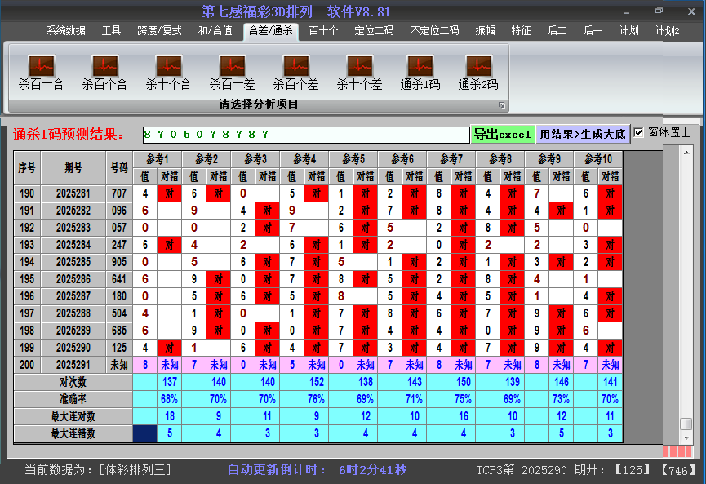Image resolution: width=706 pixels, height=484 pixels.
Task: Open the 定位二码 tab
Action: coord(374,31)
